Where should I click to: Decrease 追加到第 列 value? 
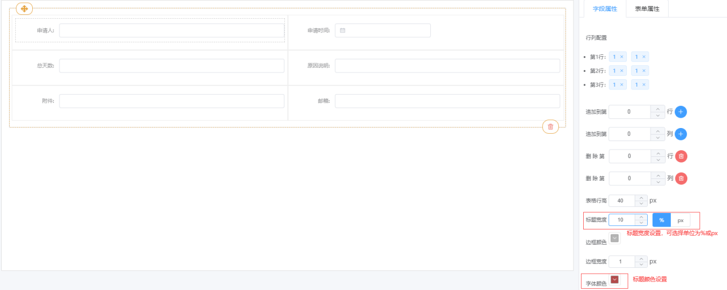pyautogui.click(x=657, y=138)
